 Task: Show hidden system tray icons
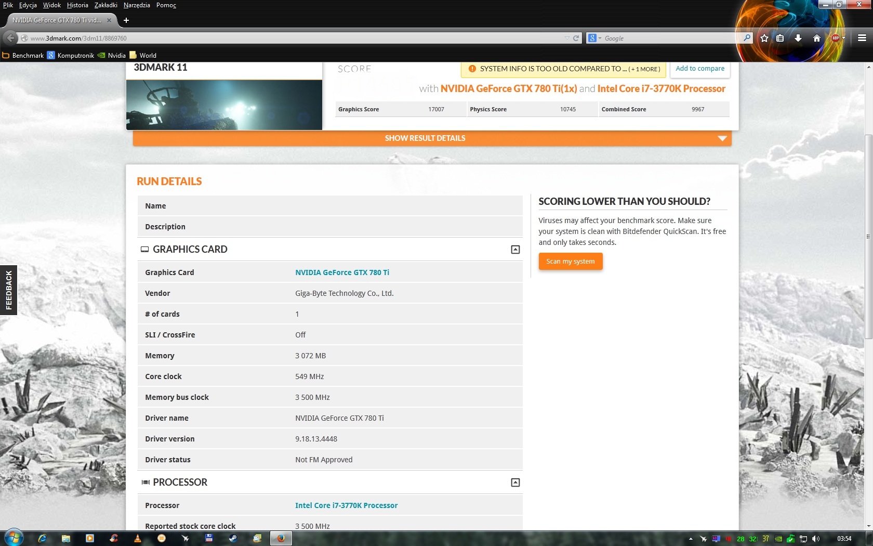[x=691, y=539]
